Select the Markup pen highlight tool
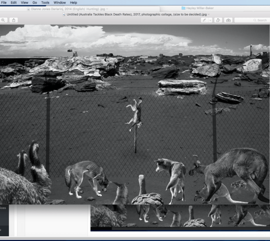The image size is (270, 241). coord(205,20)
